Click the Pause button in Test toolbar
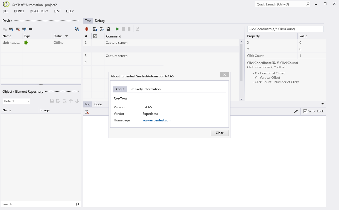339x210 pixels. 129,29
